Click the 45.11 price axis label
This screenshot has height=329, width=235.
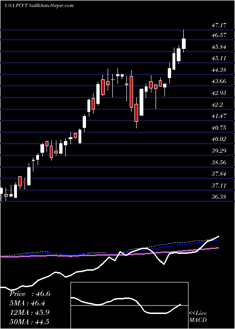click(219, 58)
